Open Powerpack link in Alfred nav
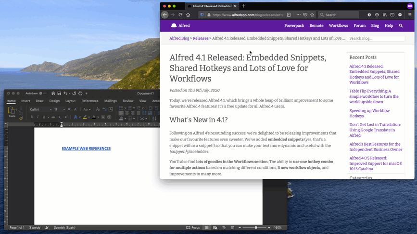The height and width of the screenshot is (234, 417). tap(294, 26)
